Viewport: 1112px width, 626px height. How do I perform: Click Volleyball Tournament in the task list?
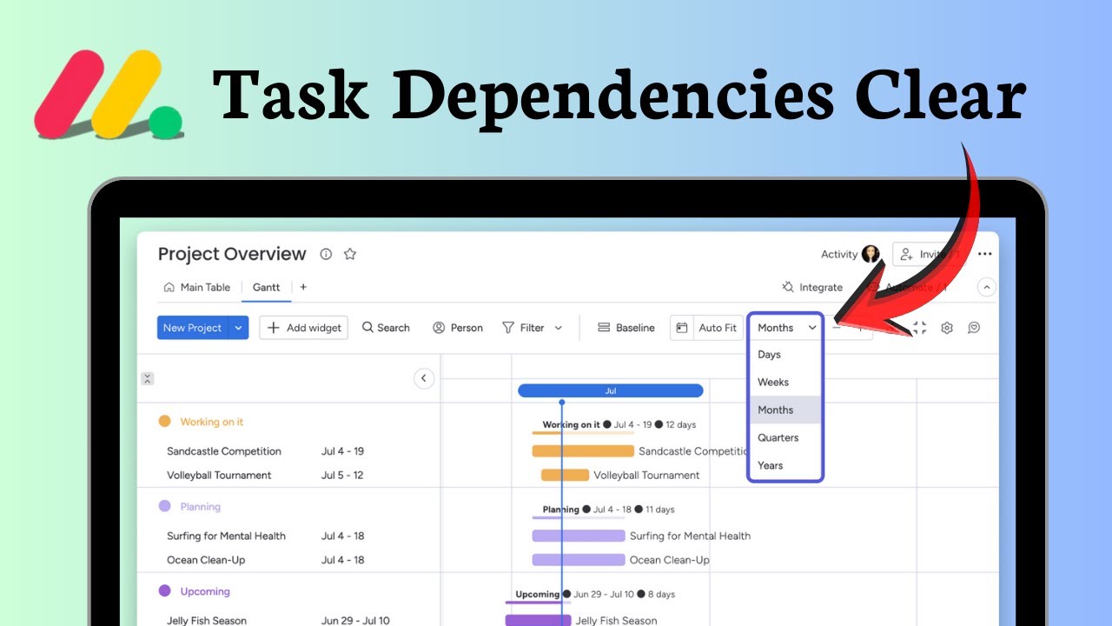(219, 475)
